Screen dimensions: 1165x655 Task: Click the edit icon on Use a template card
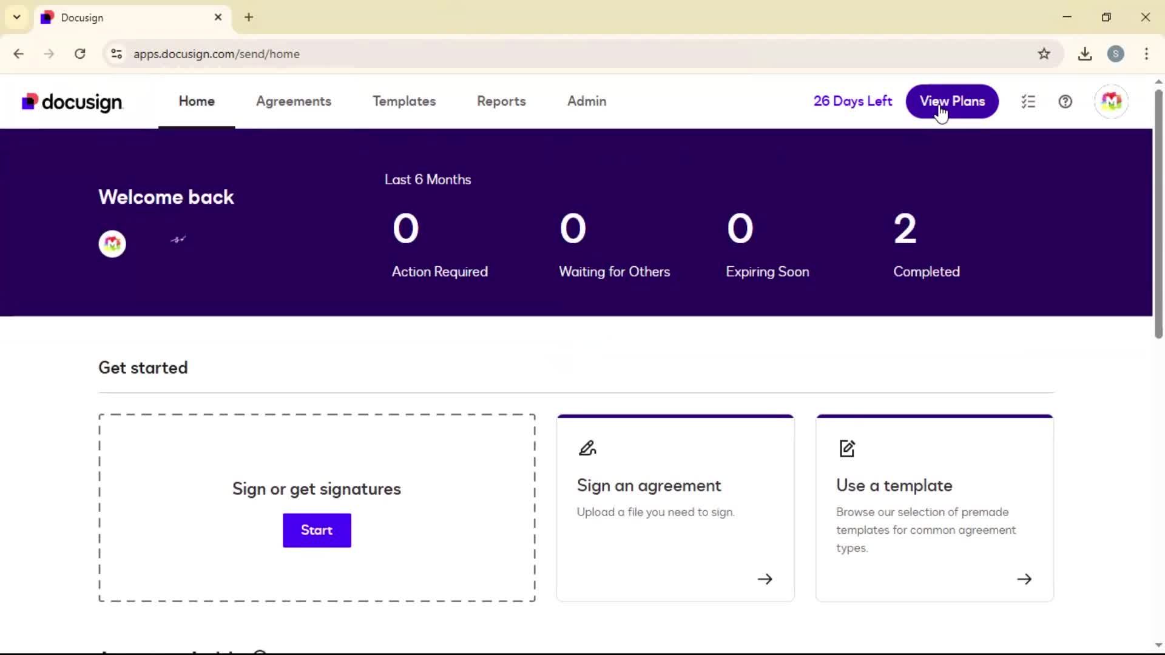(847, 448)
